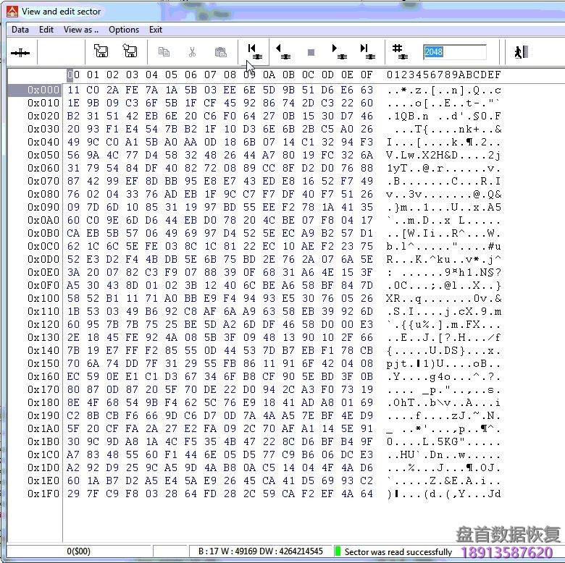Viewport: 565px width, 563px height.
Task: Click the Paste clipboard icon
Action: (x=220, y=52)
